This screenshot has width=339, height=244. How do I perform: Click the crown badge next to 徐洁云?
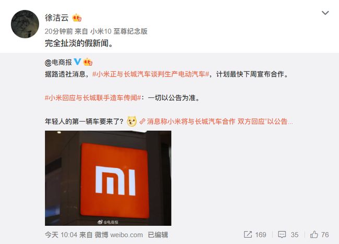77,18
